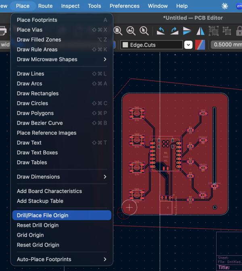Click the Zoom to Objects icon

[x=131, y=31]
